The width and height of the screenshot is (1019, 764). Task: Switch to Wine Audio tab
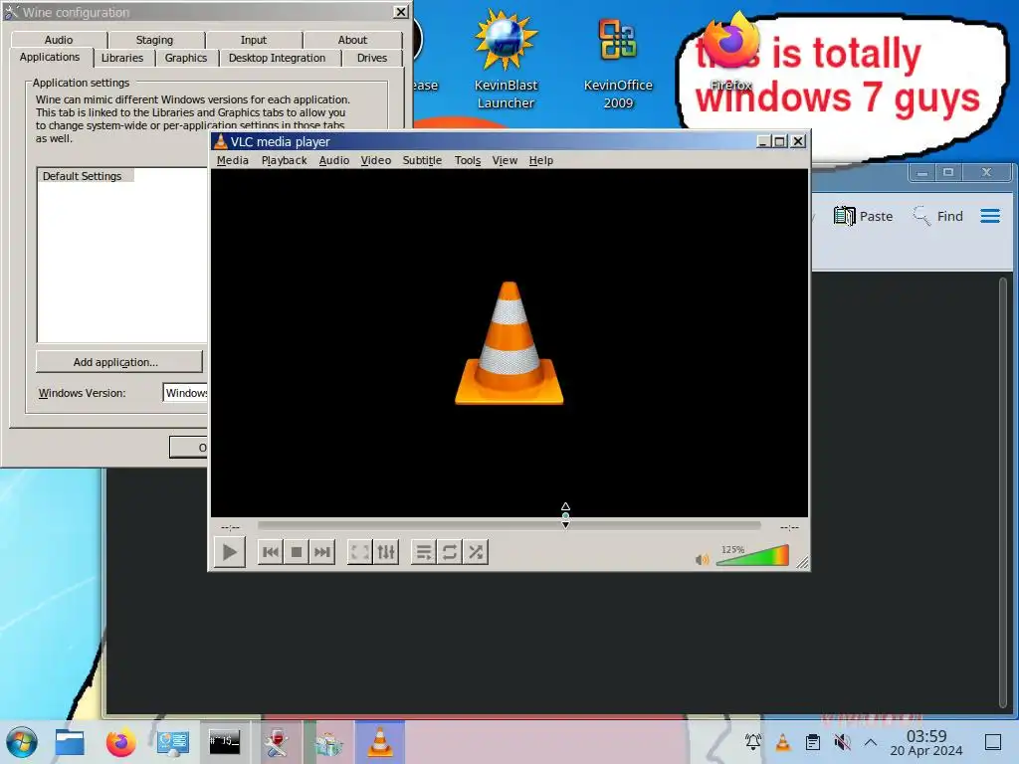[x=59, y=40]
